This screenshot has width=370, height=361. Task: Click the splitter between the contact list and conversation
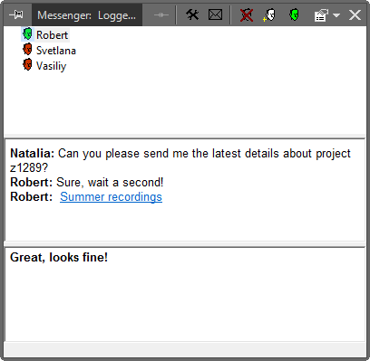pyautogui.click(x=185, y=136)
